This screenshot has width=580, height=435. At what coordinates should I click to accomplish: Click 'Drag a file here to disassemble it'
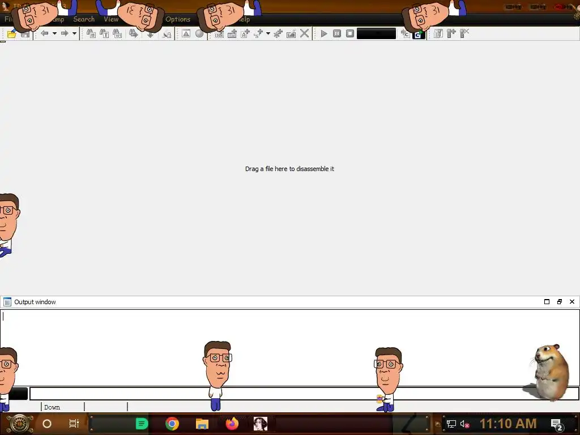(x=289, y=169)
